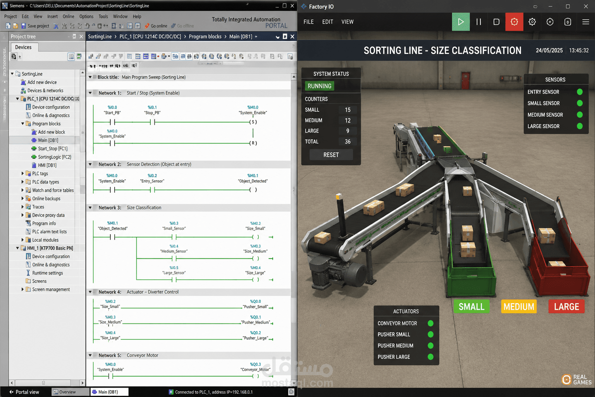Toggle the PUSHER MEDIUM indicator

430,345
